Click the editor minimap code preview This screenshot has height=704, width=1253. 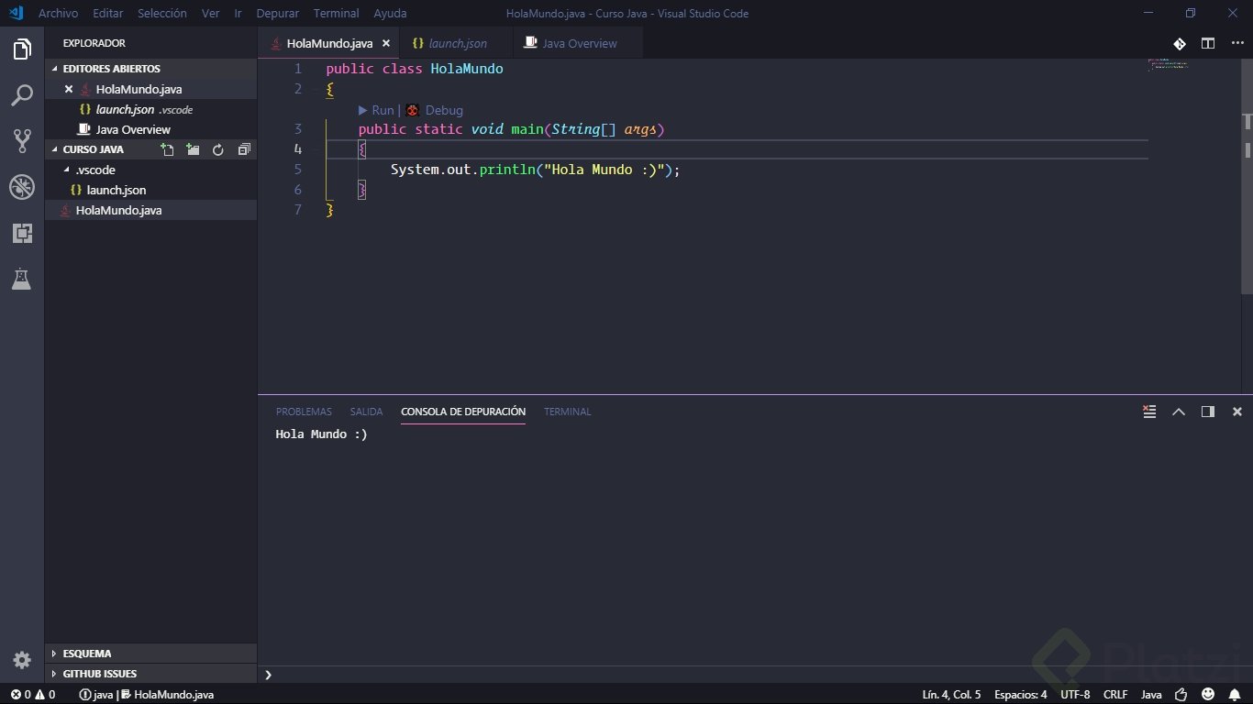pyautogui.click(x=1167, y=65)
